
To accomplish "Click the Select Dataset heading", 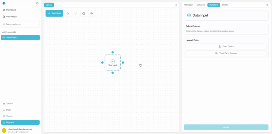I will point(193,26).
